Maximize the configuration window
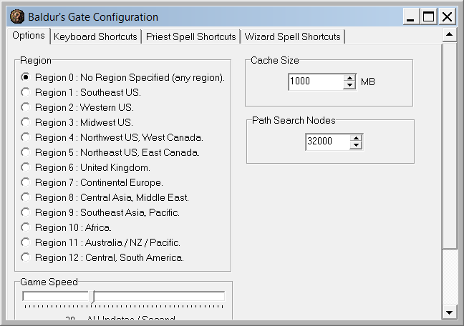 tap(429, 16)
